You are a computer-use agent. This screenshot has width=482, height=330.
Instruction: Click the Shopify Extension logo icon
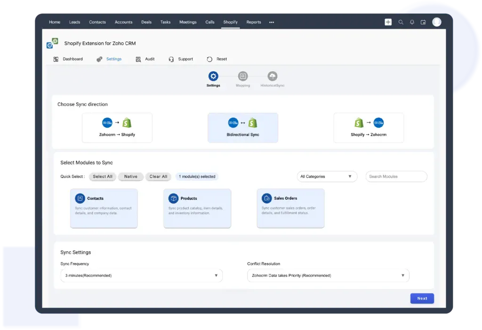(x=52, y=43)
